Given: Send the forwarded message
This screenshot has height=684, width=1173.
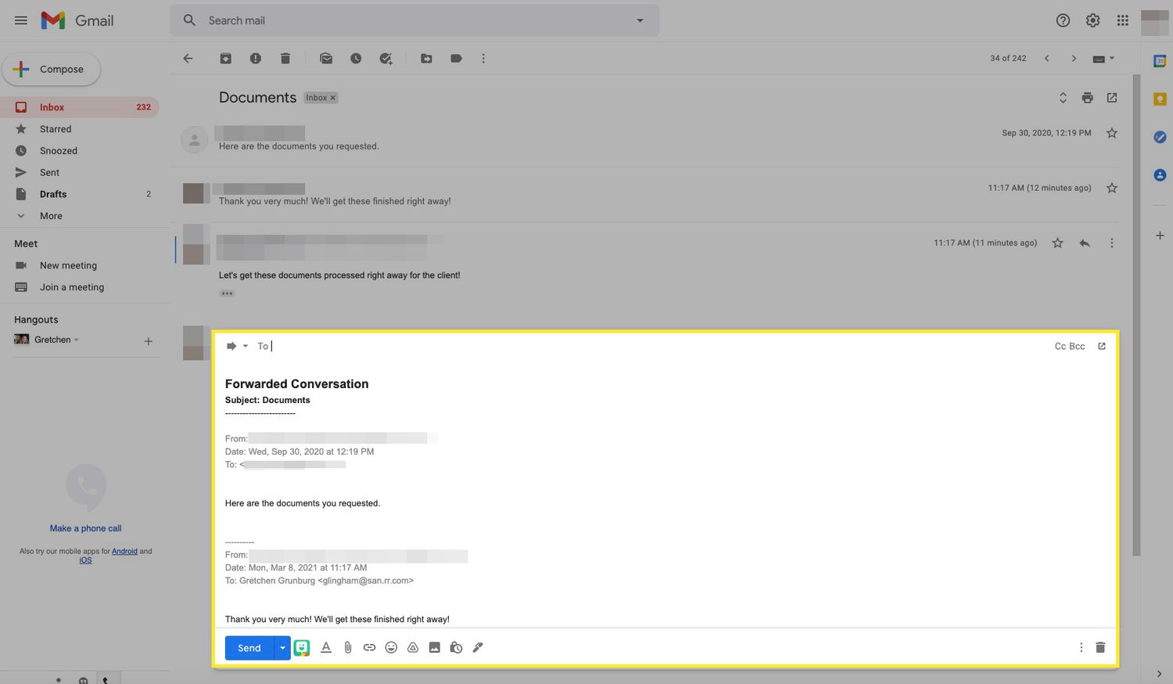Looking at the screenshot, I should 249,648.
